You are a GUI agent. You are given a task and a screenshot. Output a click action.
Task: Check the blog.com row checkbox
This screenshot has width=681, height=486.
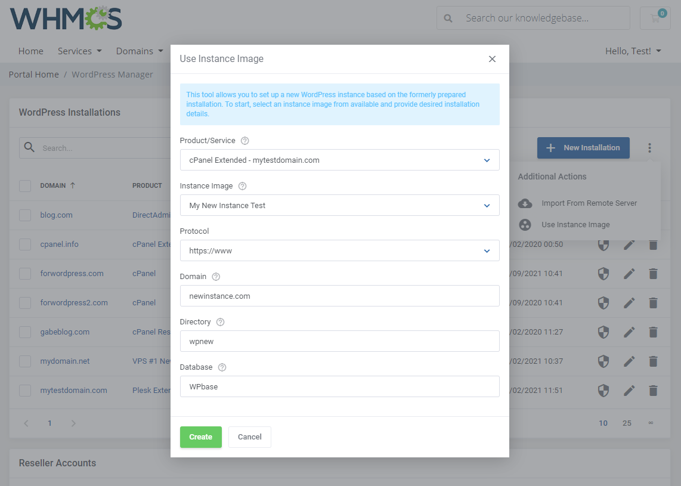[25, 215]
